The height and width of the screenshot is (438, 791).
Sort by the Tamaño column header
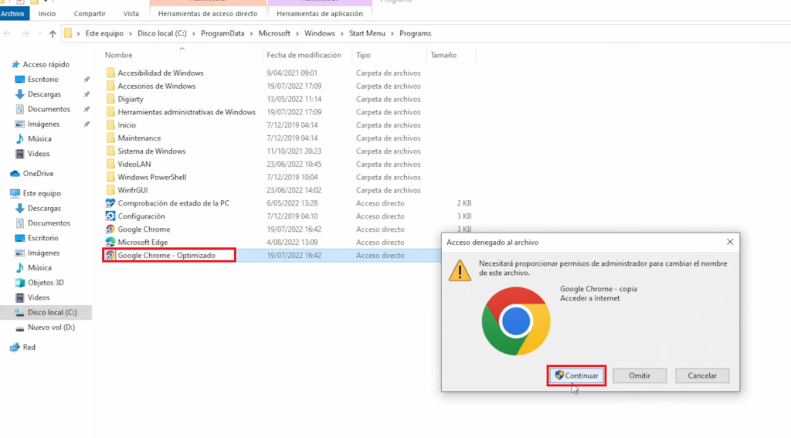pos(443,55)
